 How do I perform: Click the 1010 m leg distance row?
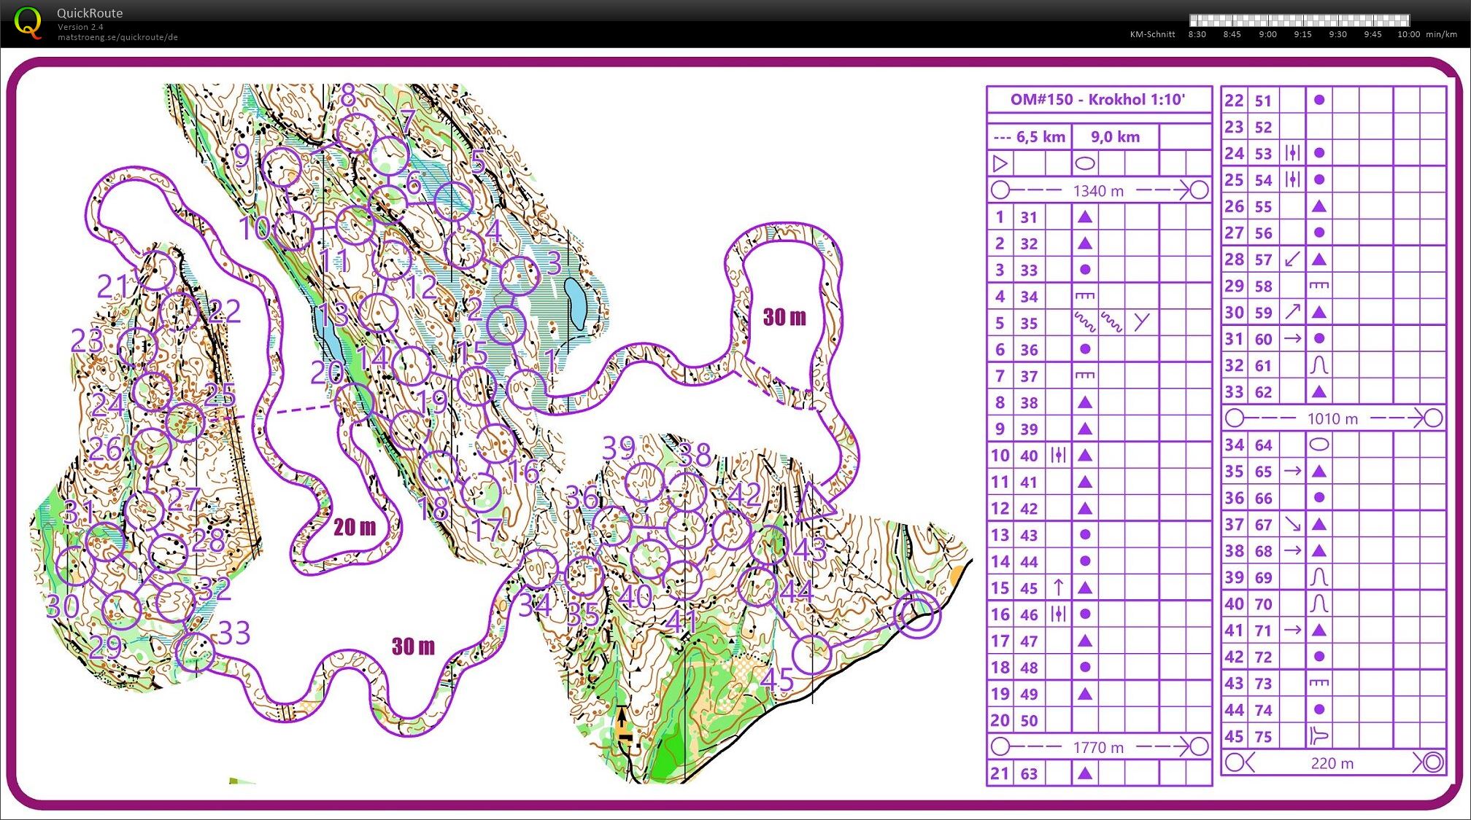point(1333,418)
